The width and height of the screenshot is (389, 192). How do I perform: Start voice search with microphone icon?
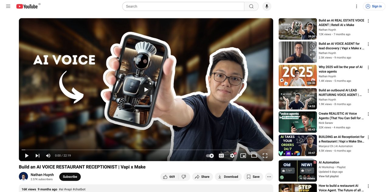[x=267, y=6]
